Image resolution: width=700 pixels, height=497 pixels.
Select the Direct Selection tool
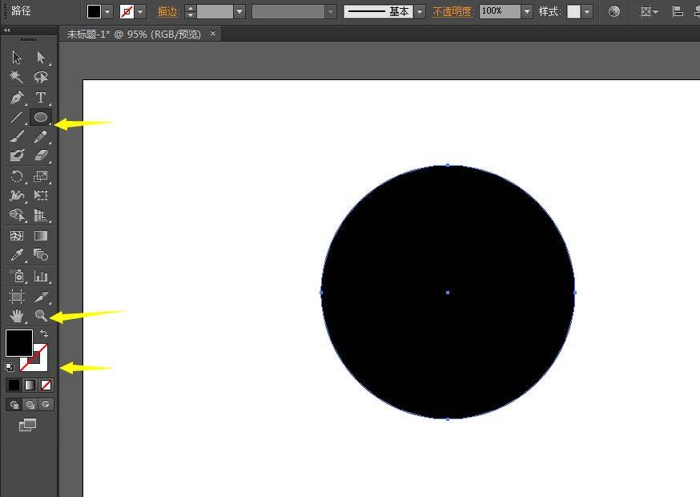pyautogui.click(x=41, y=58)
